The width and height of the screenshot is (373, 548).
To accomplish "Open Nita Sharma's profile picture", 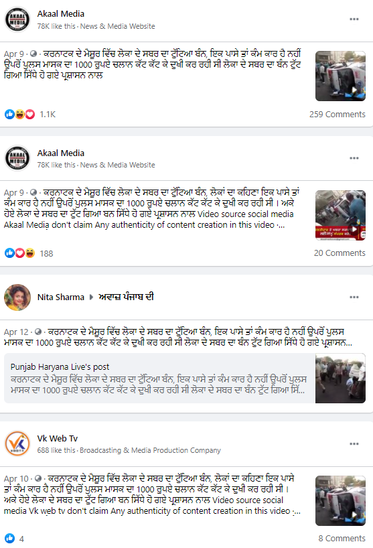I will coord(17,297).
